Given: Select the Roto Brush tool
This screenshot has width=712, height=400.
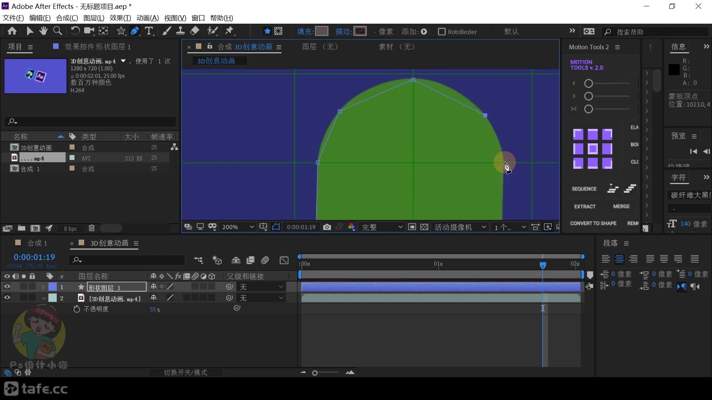Looking at the screenshot, I should click(x=212, y=31).
